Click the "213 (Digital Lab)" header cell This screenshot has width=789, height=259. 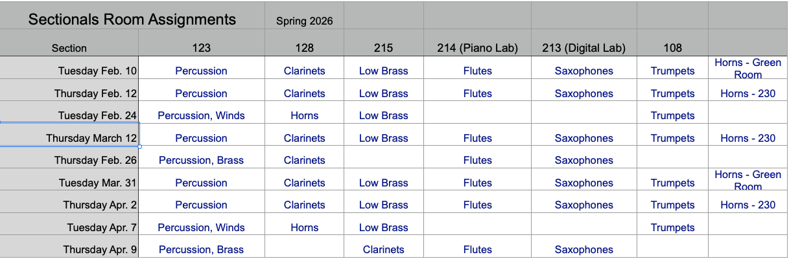(x=583, y=47)
